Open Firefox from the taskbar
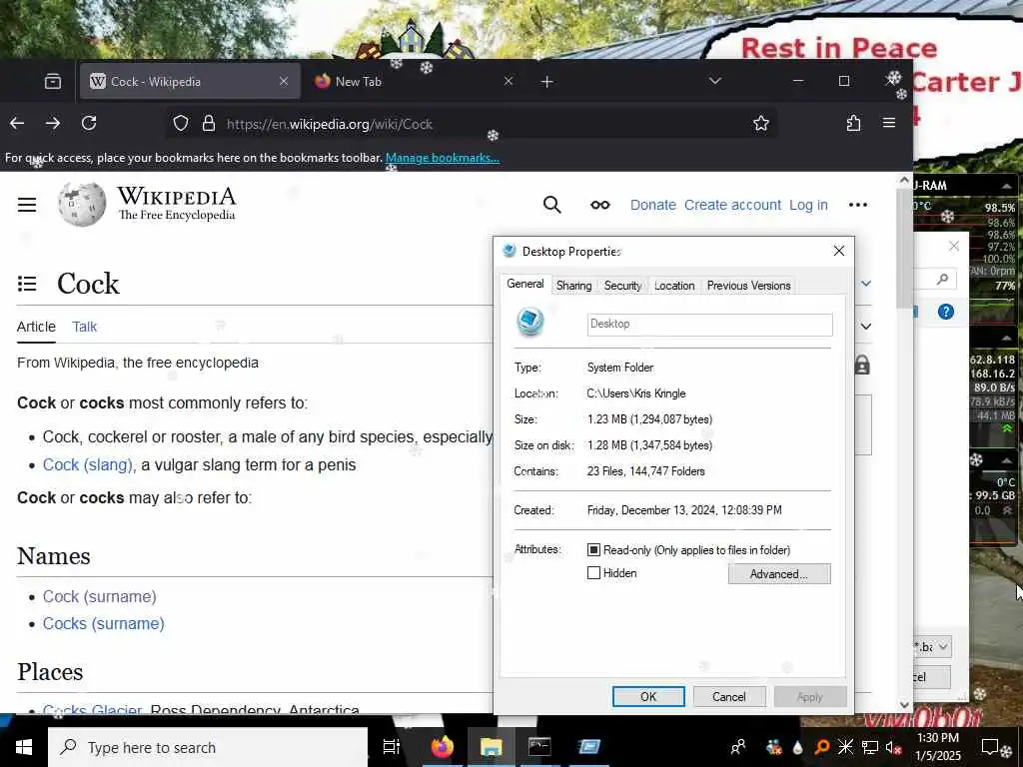 [x=442, y=747]
